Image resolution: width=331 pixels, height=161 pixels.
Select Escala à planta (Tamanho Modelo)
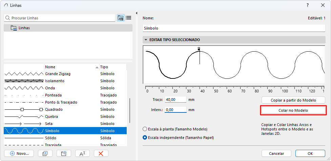pyautogui.click(x=145, y=129)
